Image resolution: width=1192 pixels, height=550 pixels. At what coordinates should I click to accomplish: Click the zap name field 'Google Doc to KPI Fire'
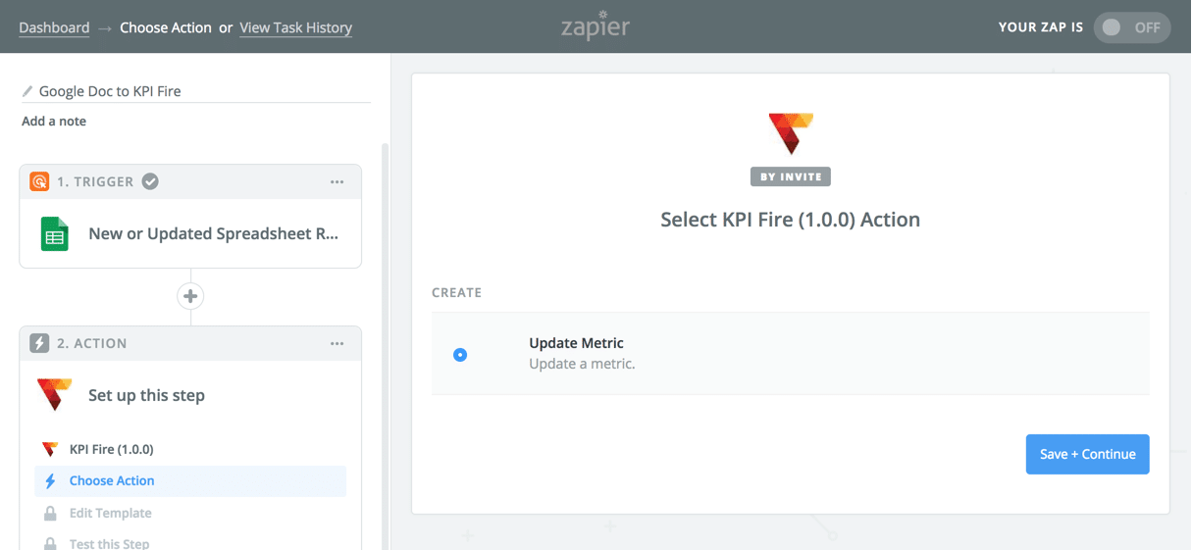click(x=196, y=91)
